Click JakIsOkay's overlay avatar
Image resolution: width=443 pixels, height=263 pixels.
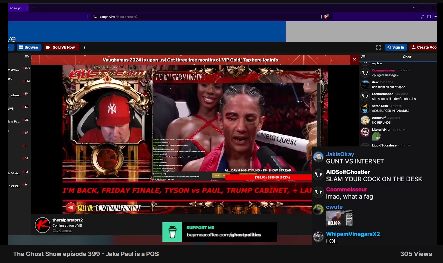[318, 157]
